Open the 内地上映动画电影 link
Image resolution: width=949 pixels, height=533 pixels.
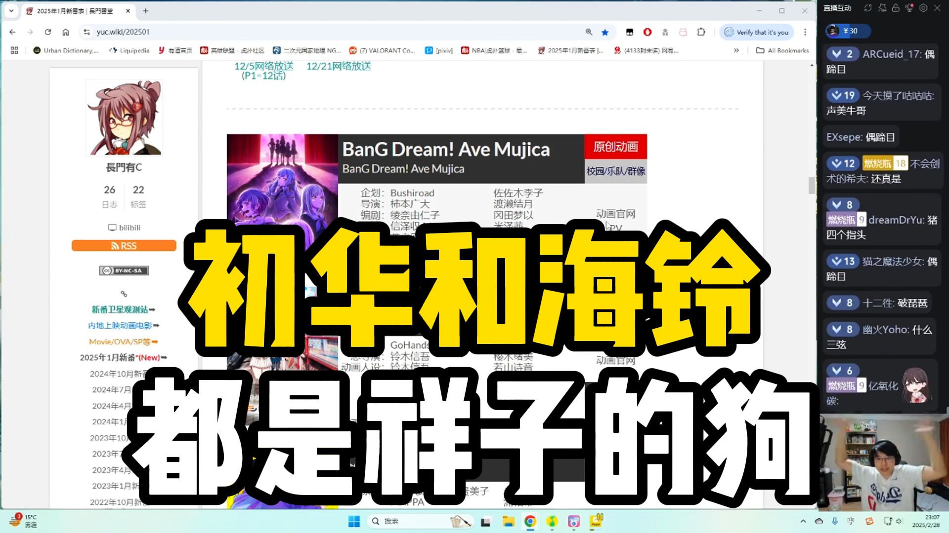coord(124,325)
